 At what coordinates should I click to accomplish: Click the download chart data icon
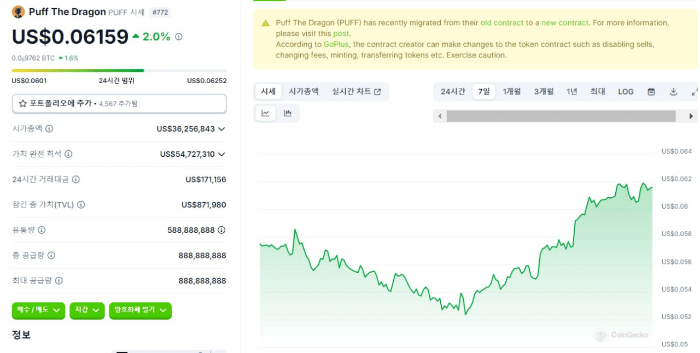(674, 92)
